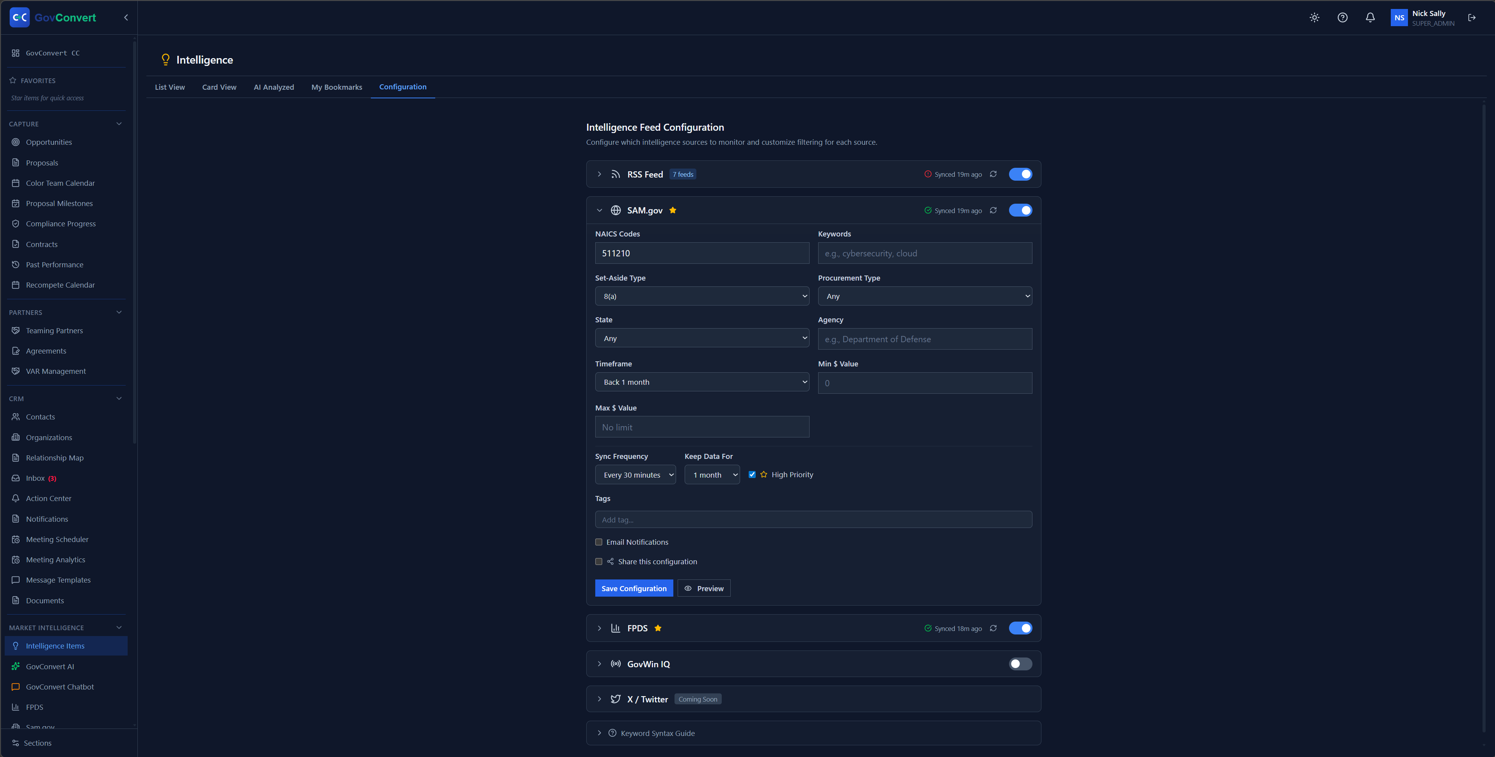Open the Sync Frequency dropdown
Image resolution: width=1495 pixels, height=757 pixels.
tap(635, 474)
